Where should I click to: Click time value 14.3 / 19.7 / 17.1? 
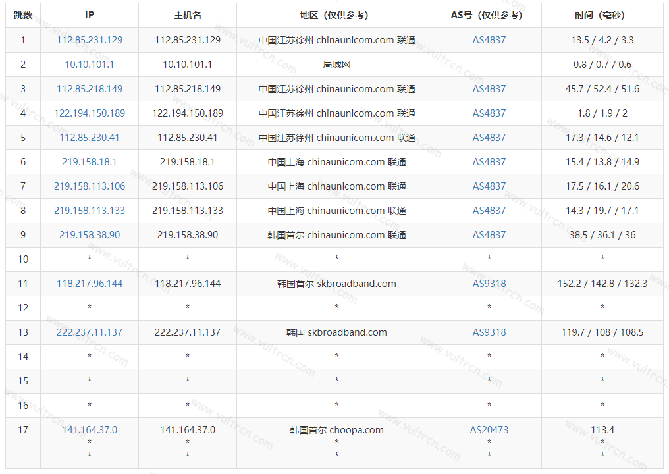pyautogui.click(x=602, y=210)
